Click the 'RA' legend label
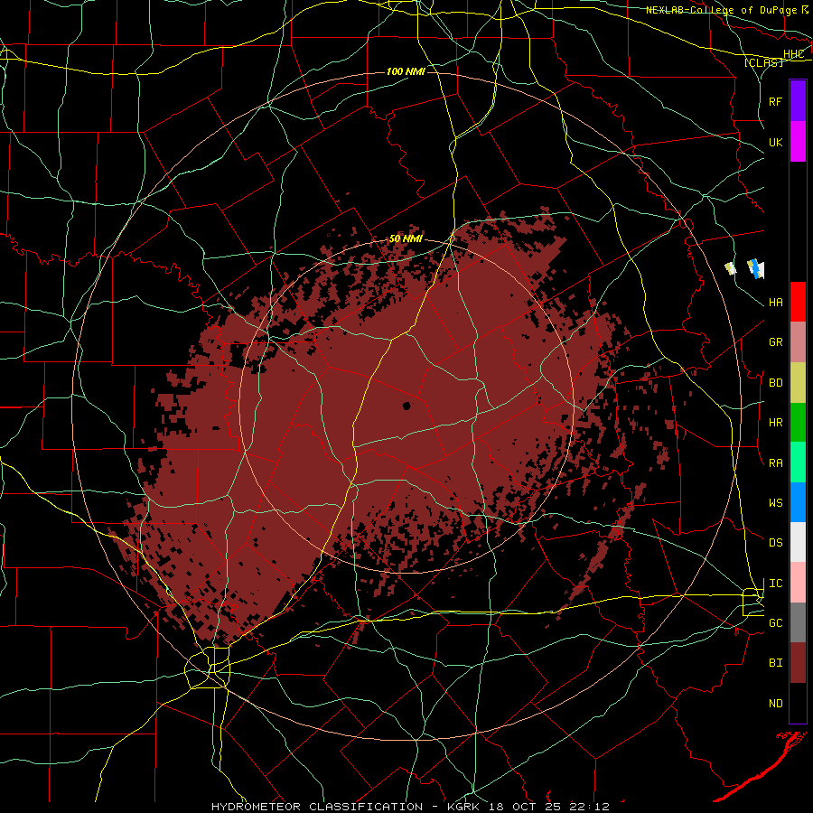Screen dimensions: 813x813 (x=775, y=463)
